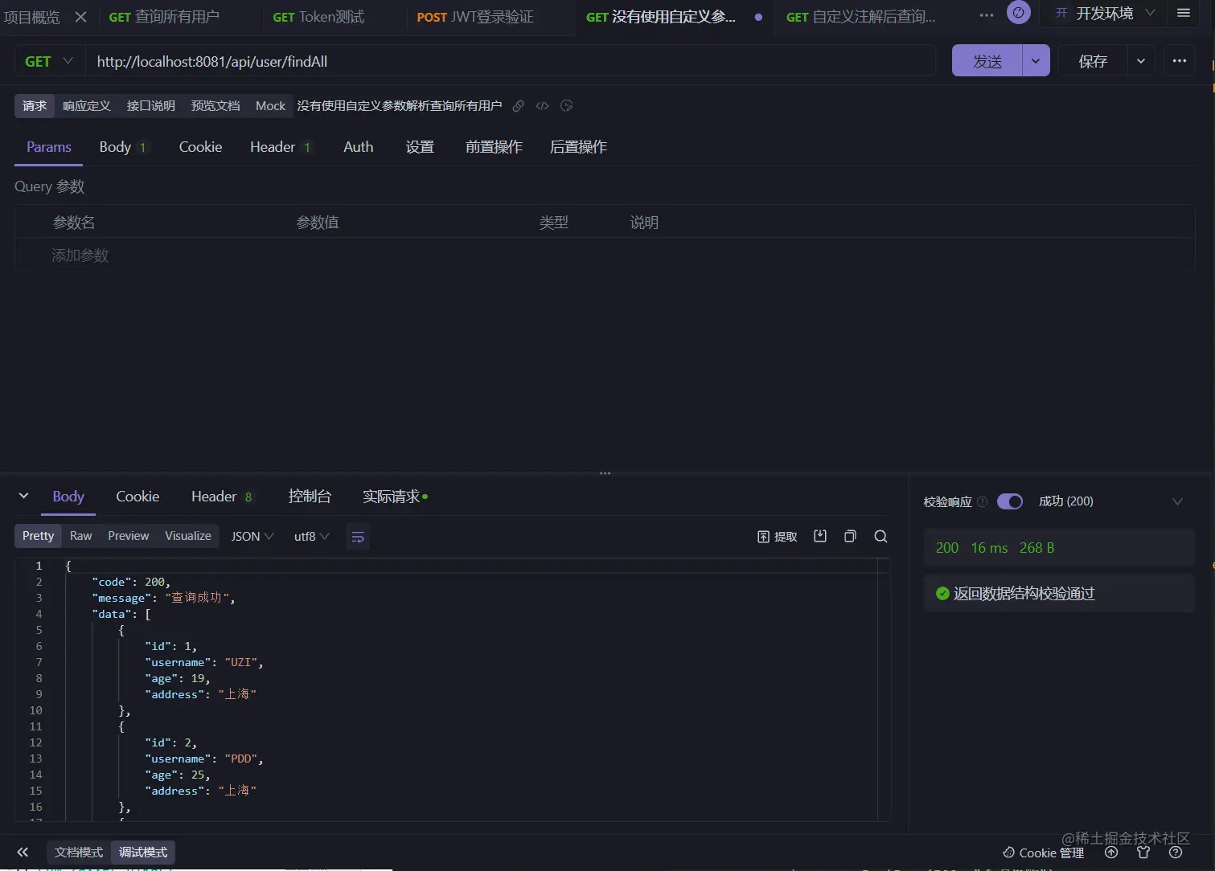Image resolution: width=1215 pixels, height=871 pixels.
Task: Download the response body icon
Action: pyautogui.click(x=820, y=536)
